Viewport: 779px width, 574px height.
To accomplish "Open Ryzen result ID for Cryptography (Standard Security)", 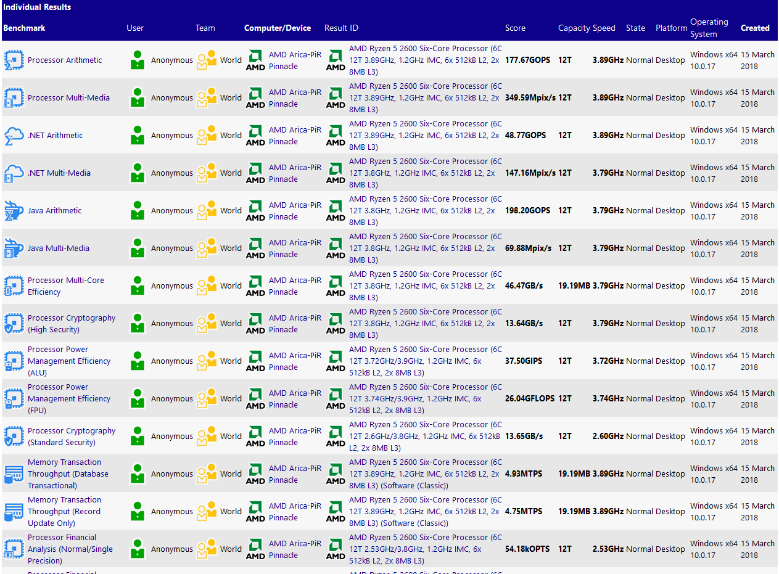I will tap(426, 437).
